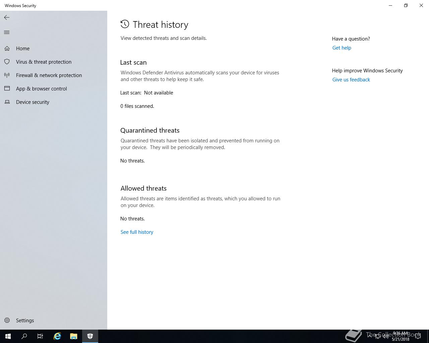
Task: Open Settings in the sidebar
Action: pos(54,321)
